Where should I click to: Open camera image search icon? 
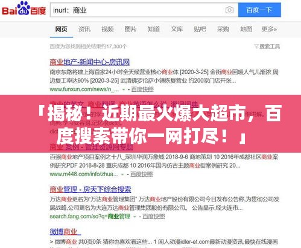229,10
